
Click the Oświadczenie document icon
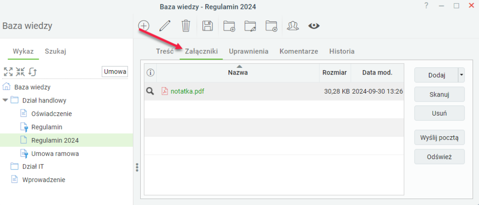click(x=23, y=113)
